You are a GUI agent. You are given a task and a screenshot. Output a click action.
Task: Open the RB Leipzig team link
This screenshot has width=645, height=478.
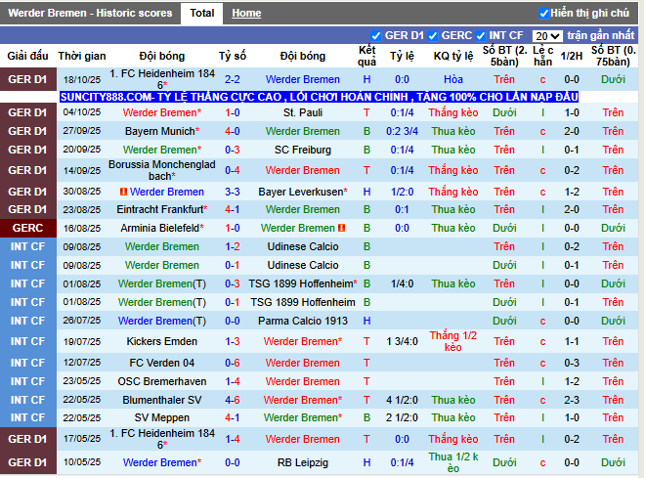click(x=302, y=462)
